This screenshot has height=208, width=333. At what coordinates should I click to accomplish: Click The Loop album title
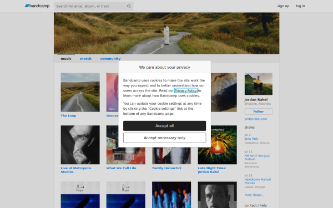68,116
